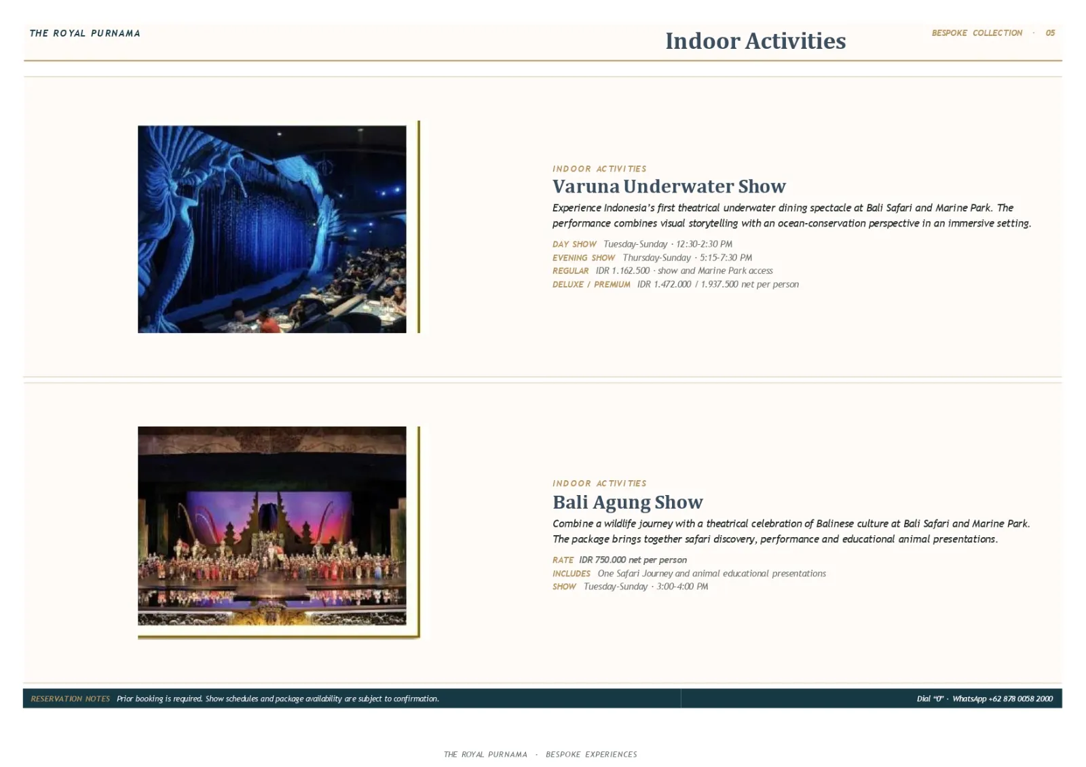
Task: Click the 'BESPOKE COLLECTION' header label
Action: tap(977, 33)
